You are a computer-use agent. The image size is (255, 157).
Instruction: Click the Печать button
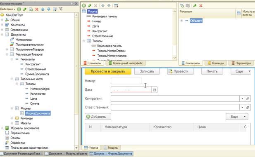pos(212,71)
